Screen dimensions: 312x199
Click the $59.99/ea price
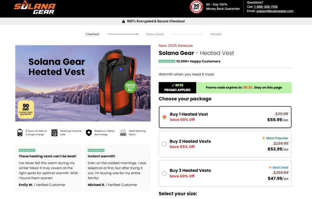pyautogui.click(x=278, y=120)
